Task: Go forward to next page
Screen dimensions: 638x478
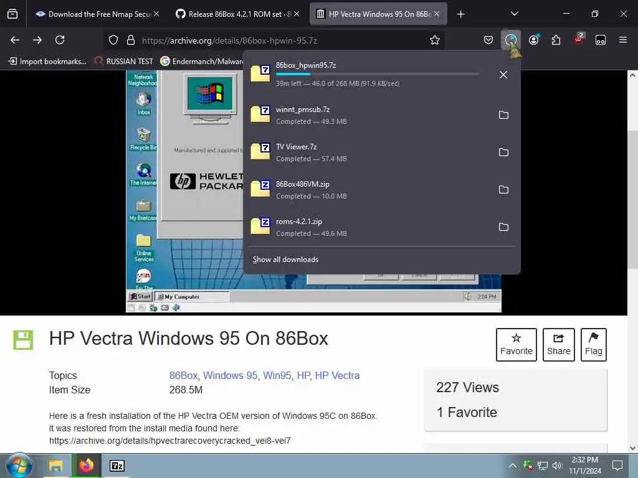Action: 37,40
